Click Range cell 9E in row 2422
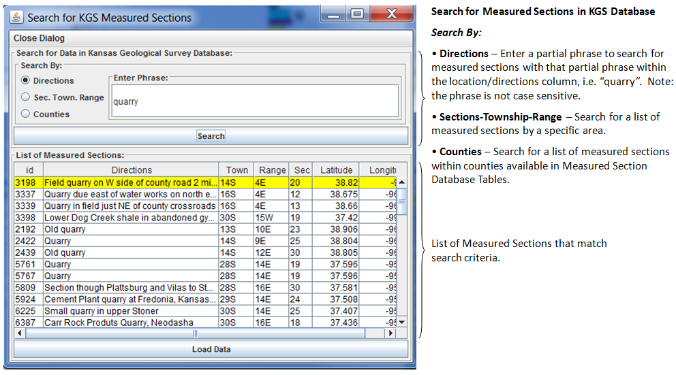The height and width of the screenshot is (375, 676). (x=271, y=241)
